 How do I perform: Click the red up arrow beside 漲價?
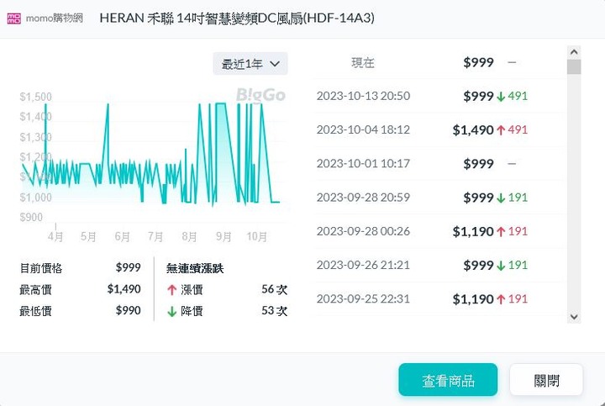point(171,290)
